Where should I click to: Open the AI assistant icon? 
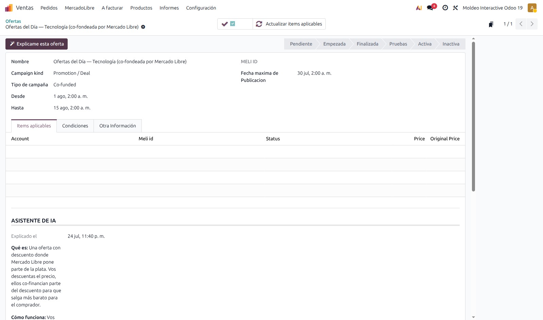tap(419, 8)
